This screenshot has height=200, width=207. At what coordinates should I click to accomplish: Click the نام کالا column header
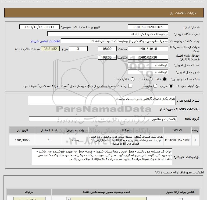[126, 130]
